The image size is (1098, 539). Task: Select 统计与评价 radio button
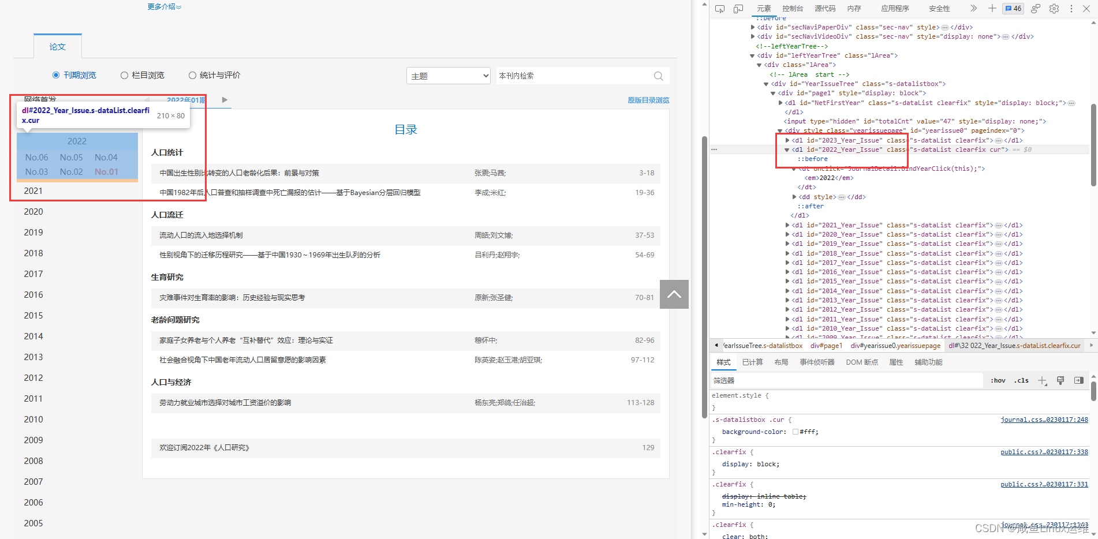coord(192,75)
